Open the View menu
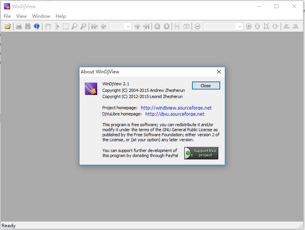 (21, 16)
